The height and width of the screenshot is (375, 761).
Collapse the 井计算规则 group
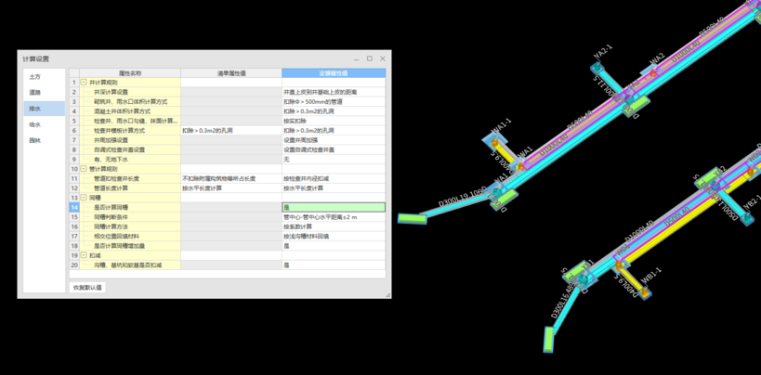84,83
